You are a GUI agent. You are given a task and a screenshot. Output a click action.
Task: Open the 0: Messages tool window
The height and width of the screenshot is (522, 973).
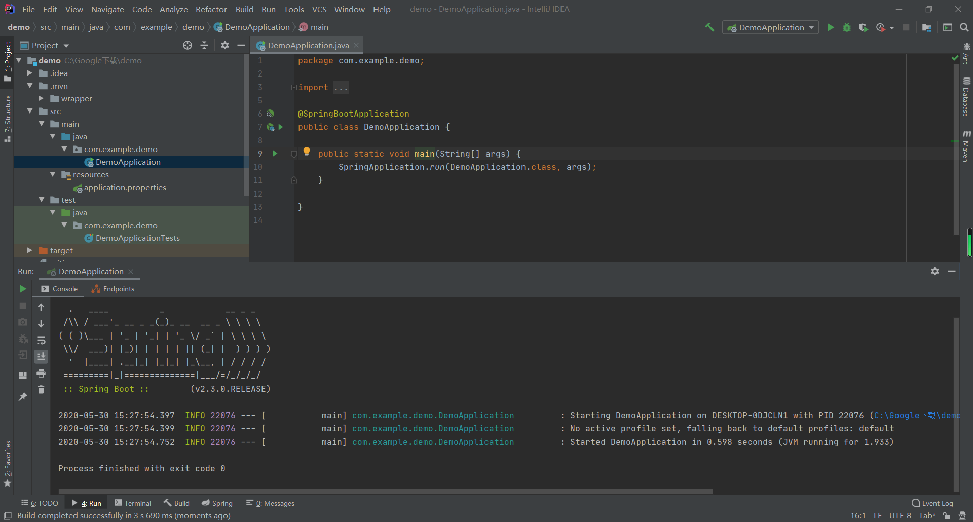(x=270, y=503)
